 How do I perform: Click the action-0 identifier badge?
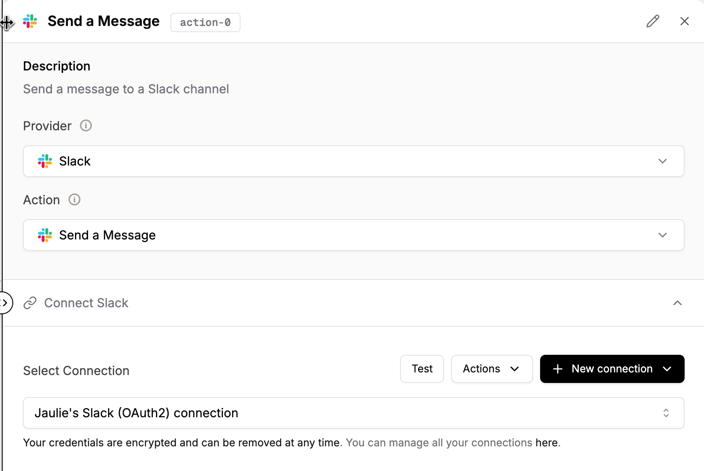tap(205, 22)
